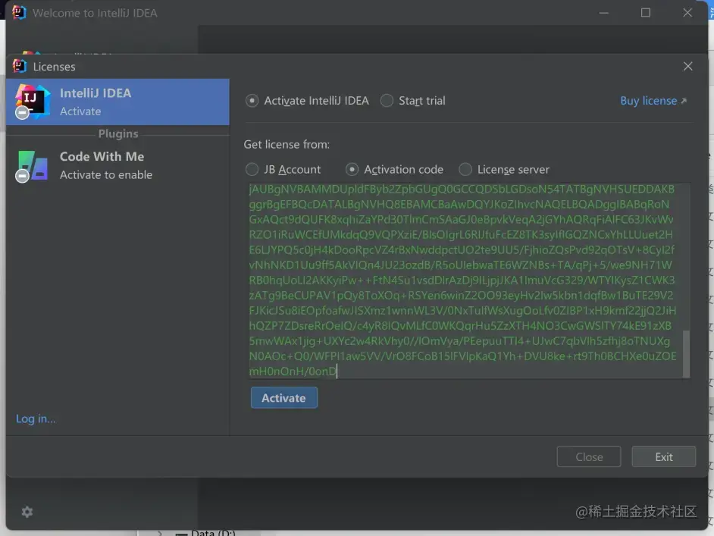Screen dimensions: 714x536
Task: Click the Code With Me plugin icon
Action: (x=31, y=166)
